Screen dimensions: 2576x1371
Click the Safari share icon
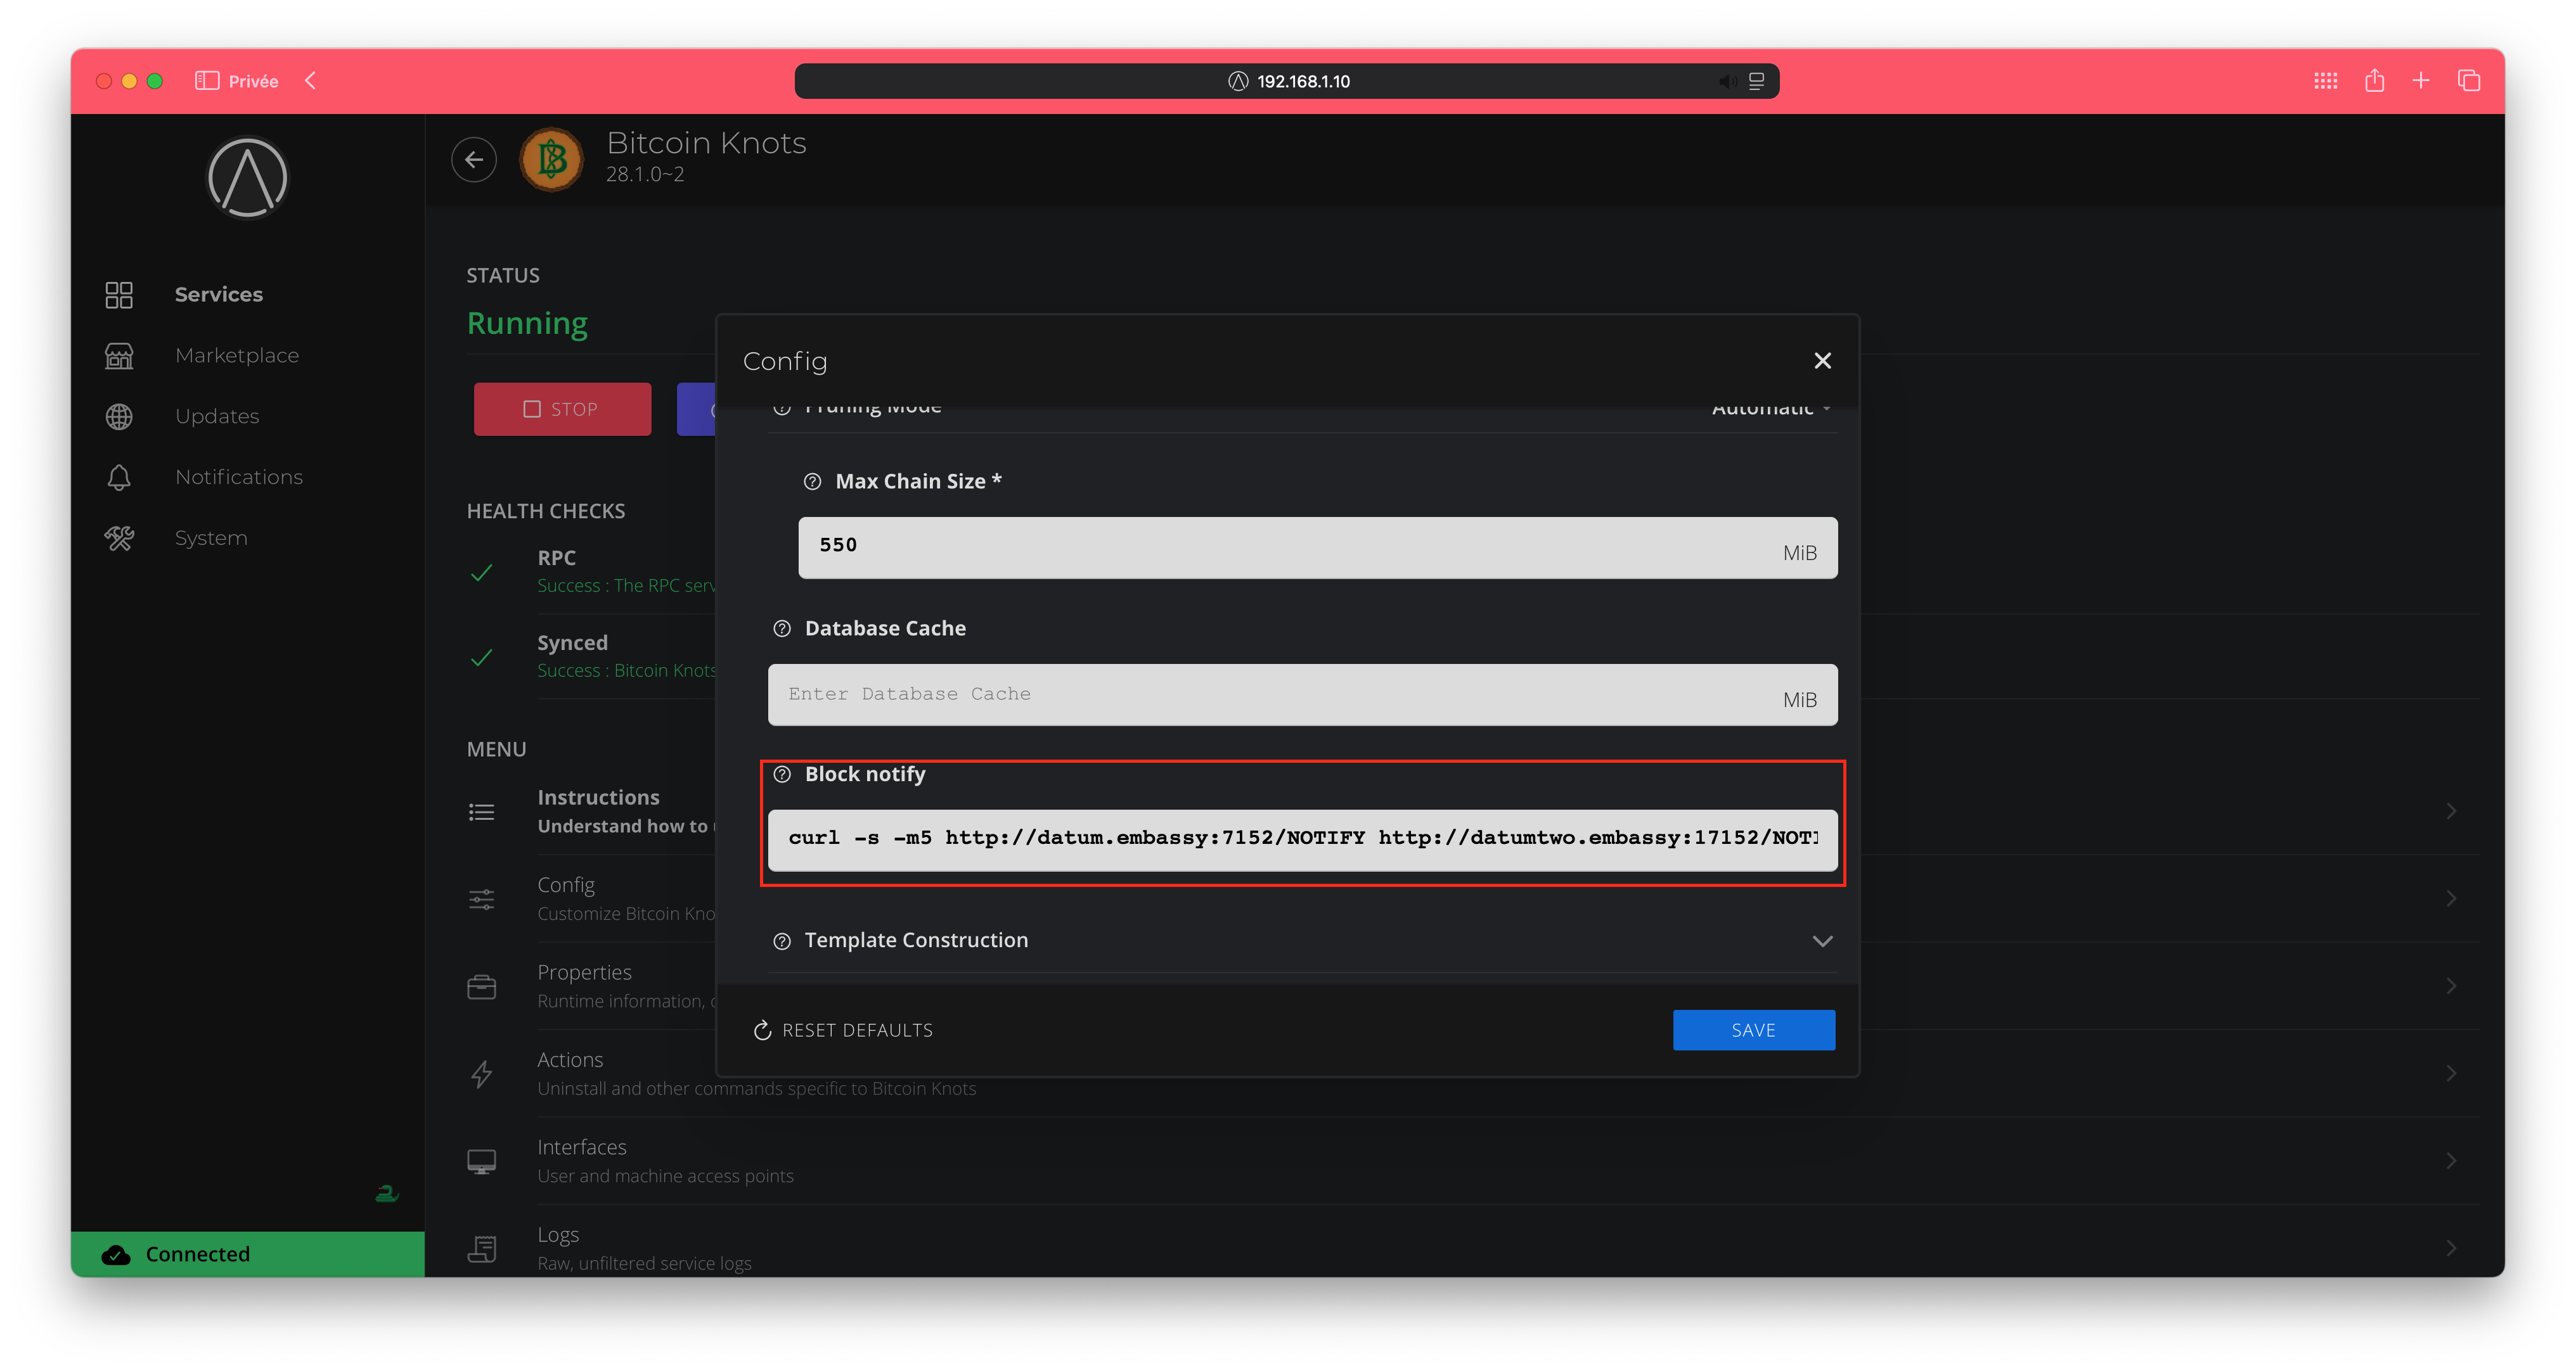pos(2374,80)
